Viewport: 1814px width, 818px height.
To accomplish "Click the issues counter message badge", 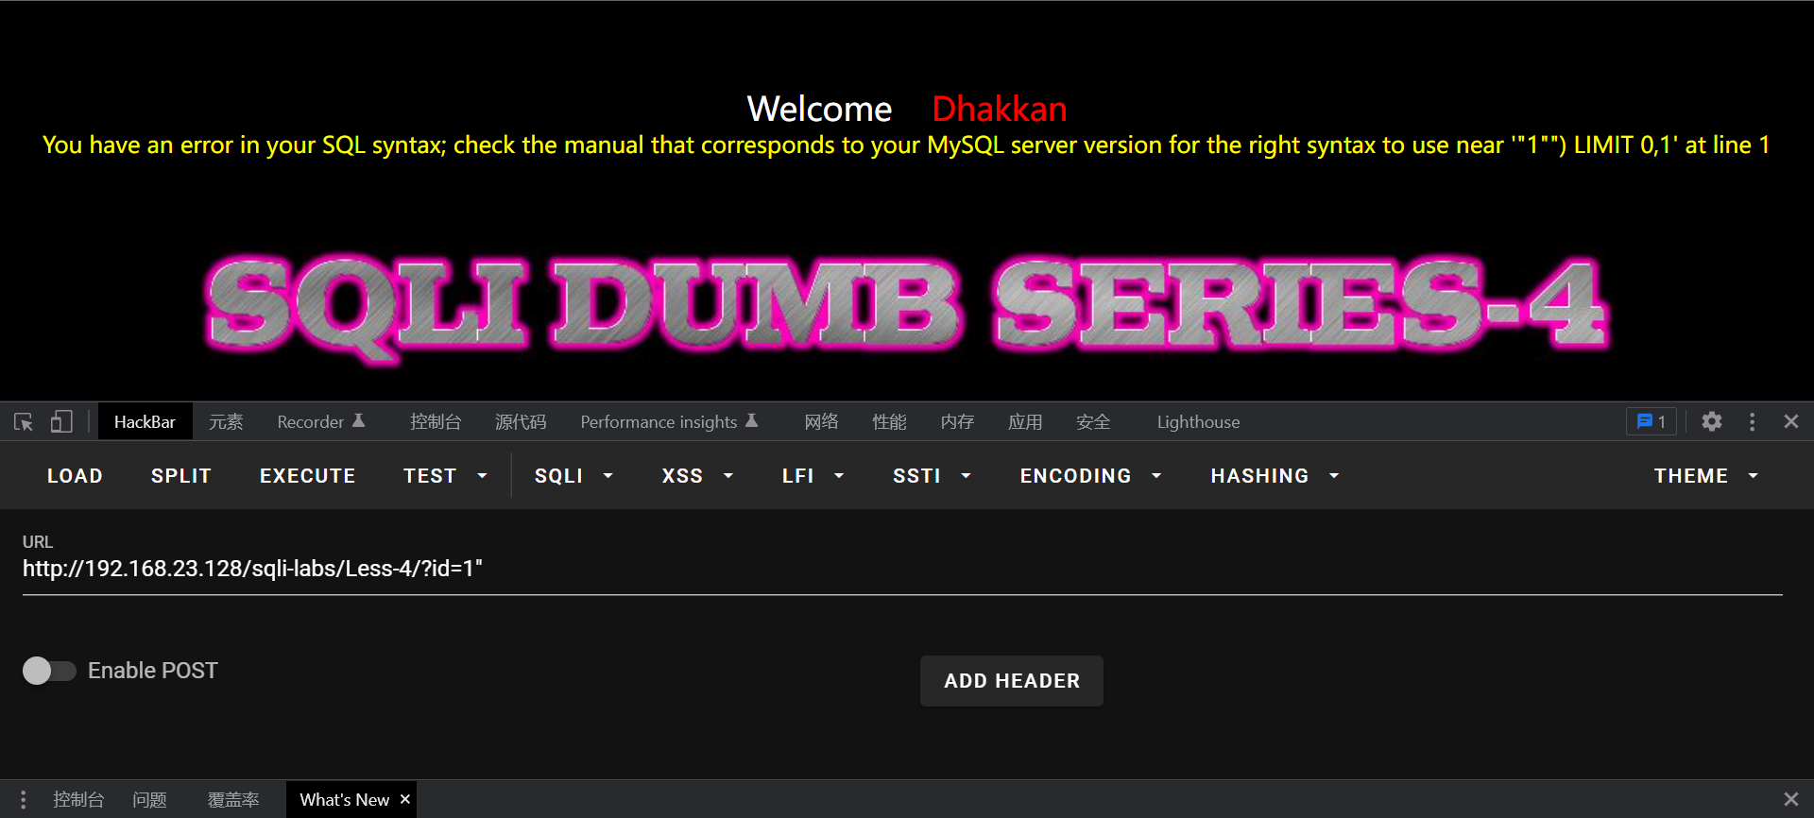I will tap(1651, 422).
